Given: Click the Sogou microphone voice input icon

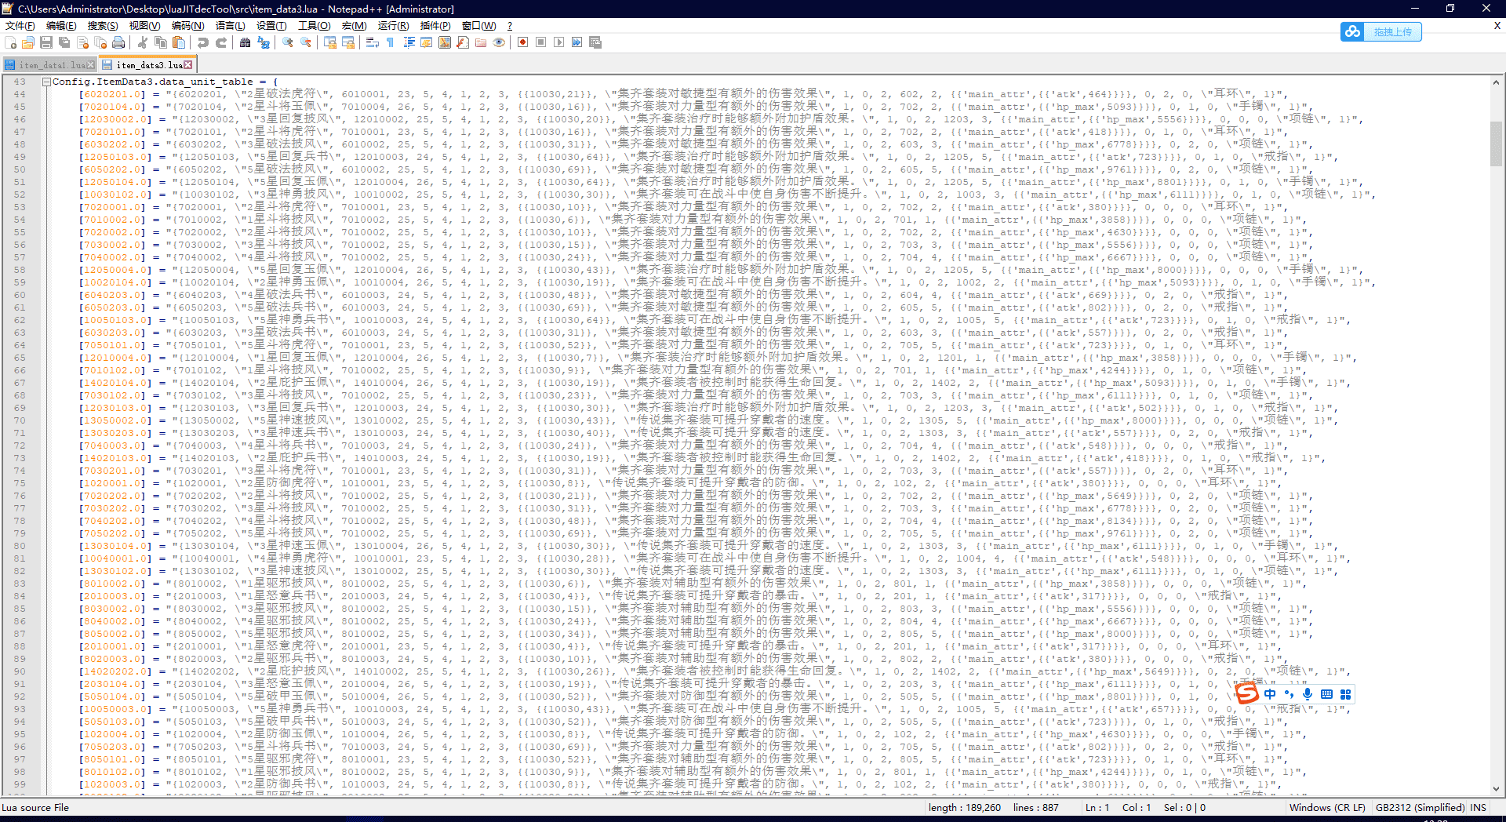Looking at the screenshot, I should pyautogui.click(x=1308, y=694).
